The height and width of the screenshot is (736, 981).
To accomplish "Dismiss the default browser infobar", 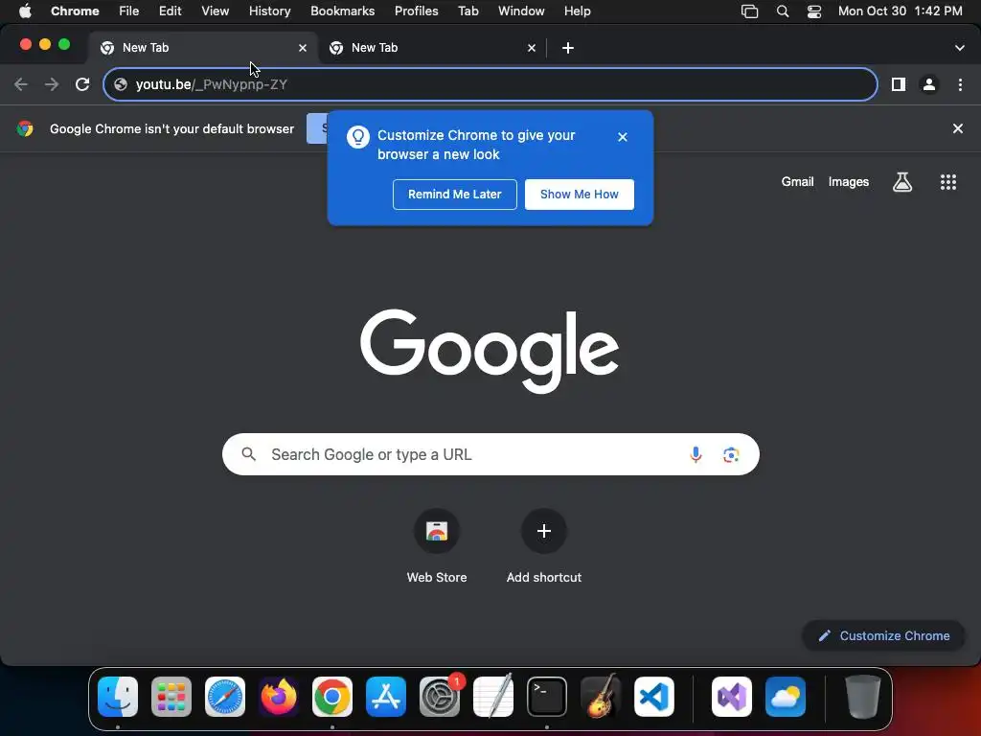I will point(957,129).
